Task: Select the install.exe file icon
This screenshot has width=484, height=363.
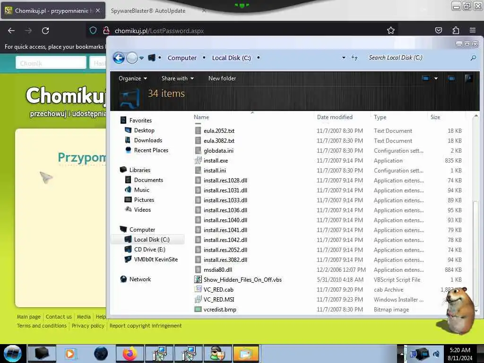Action: [198, 161]
